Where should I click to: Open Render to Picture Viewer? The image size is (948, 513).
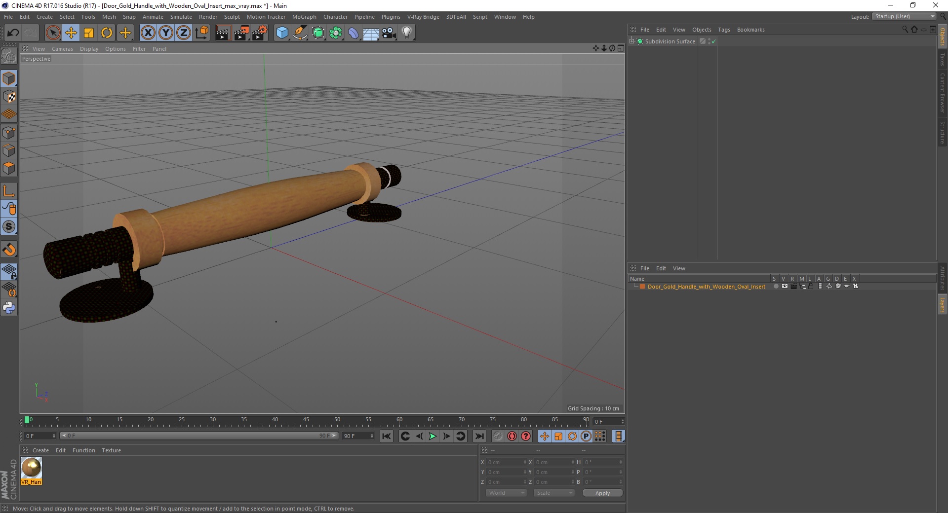241,33
